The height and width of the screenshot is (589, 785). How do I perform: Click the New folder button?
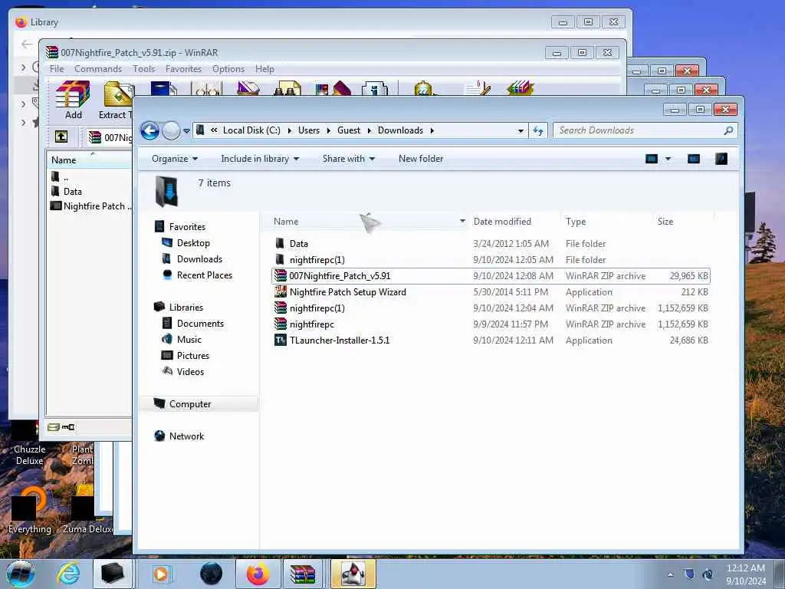click(x=421, y=159)
